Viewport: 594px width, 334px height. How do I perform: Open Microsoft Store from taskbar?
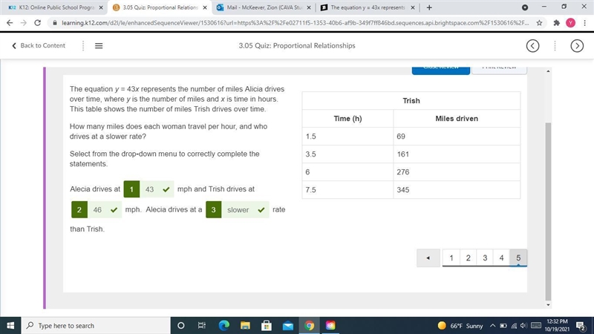(267, 326)
